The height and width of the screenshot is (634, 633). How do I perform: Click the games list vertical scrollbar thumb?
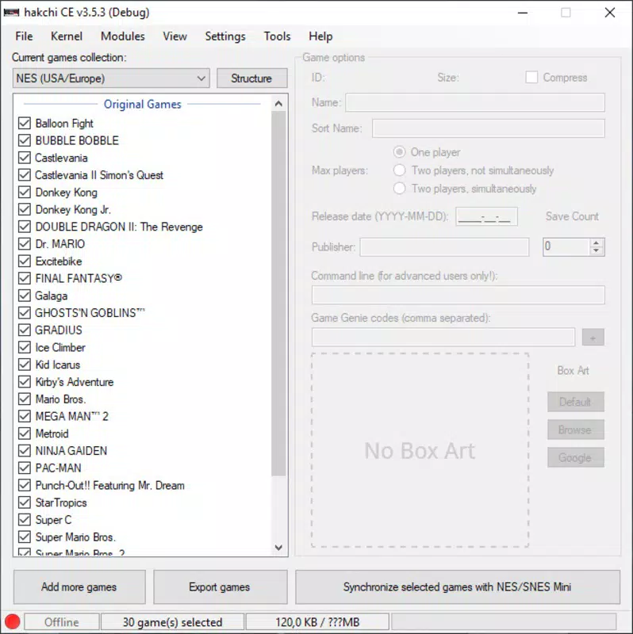coord(278,293)
